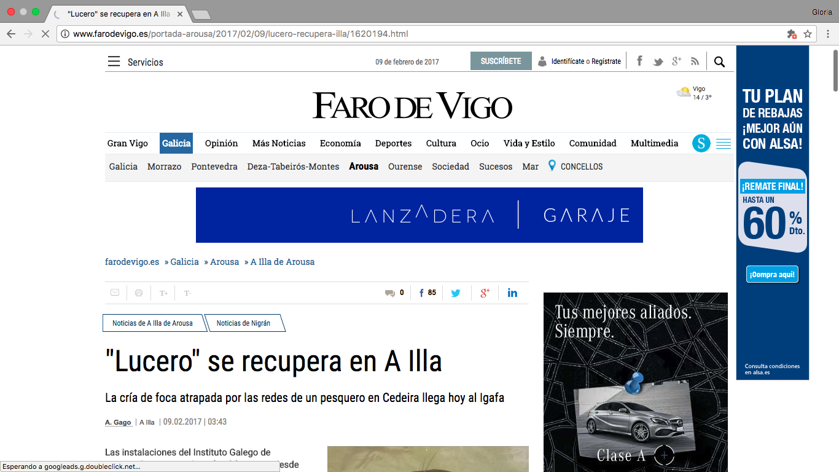This screenshot has height=472, width=839.
Task: Click the site info icon in the address bar
Action: 65,34
